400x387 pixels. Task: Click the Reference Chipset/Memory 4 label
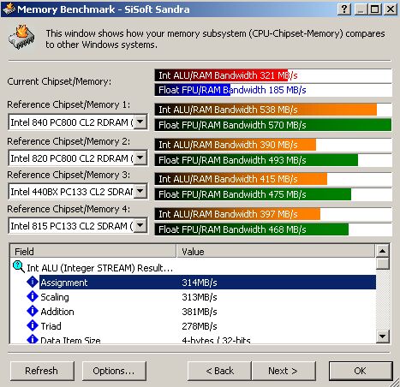tap(69, 209)
